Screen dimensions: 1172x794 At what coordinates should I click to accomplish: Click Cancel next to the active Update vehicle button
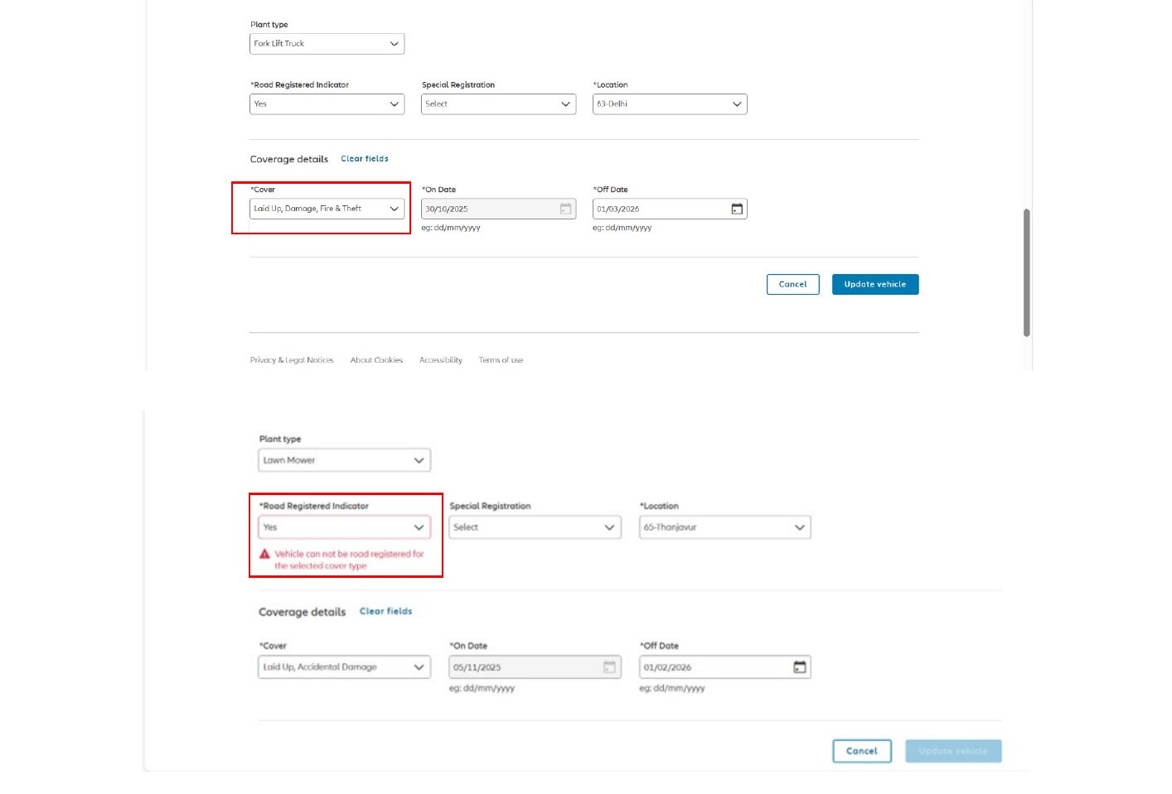coord(793,285)
